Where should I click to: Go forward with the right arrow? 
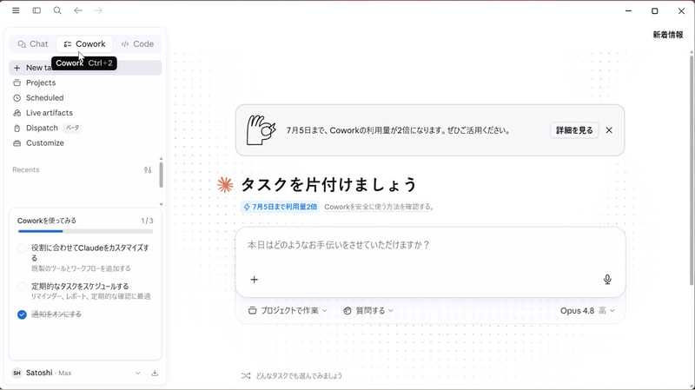coord(98,10)
